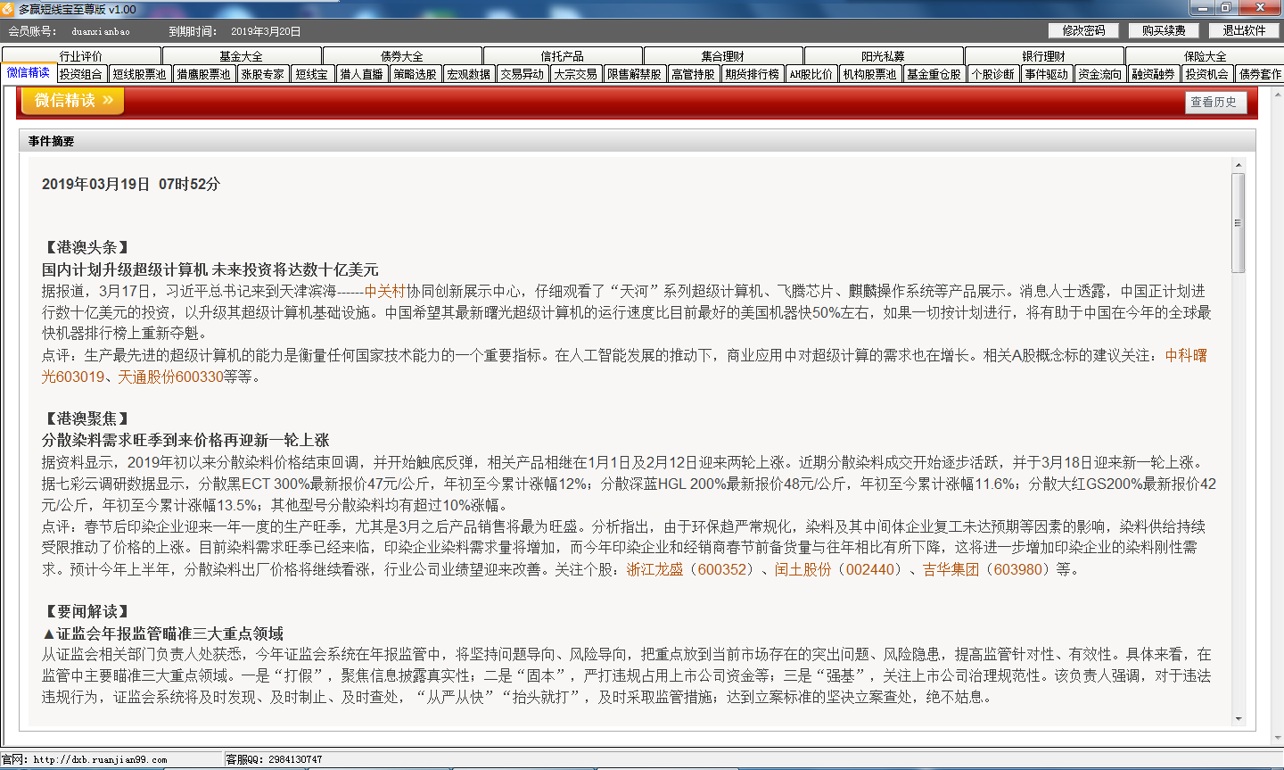Open the 大宗交易 tab
The width and height of the screenshot is (1284, 770).
click(x=576, y=74)
